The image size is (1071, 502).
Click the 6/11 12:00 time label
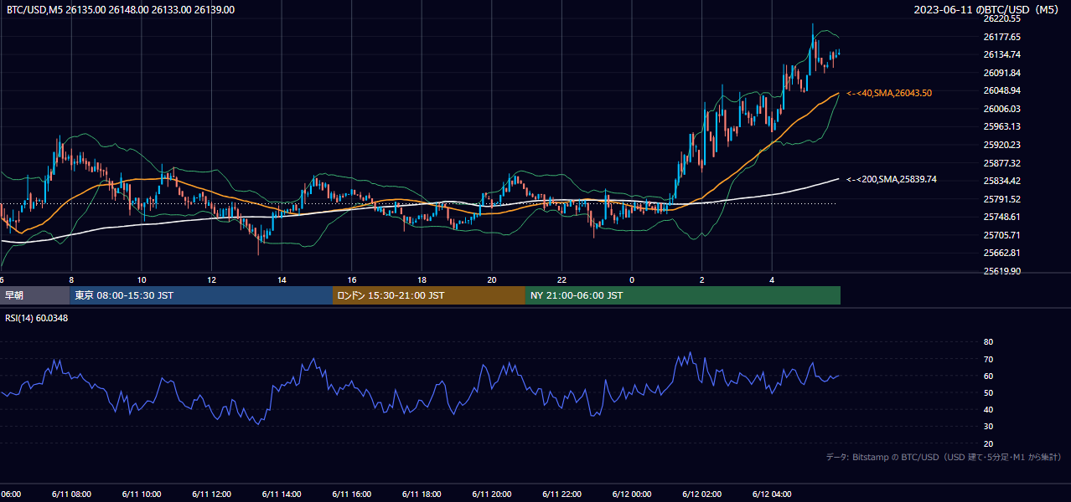pyautogui.click(x=211, y=494)
